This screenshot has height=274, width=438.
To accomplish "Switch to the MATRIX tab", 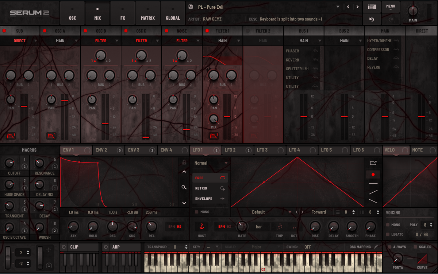I will tap(148, 13).
